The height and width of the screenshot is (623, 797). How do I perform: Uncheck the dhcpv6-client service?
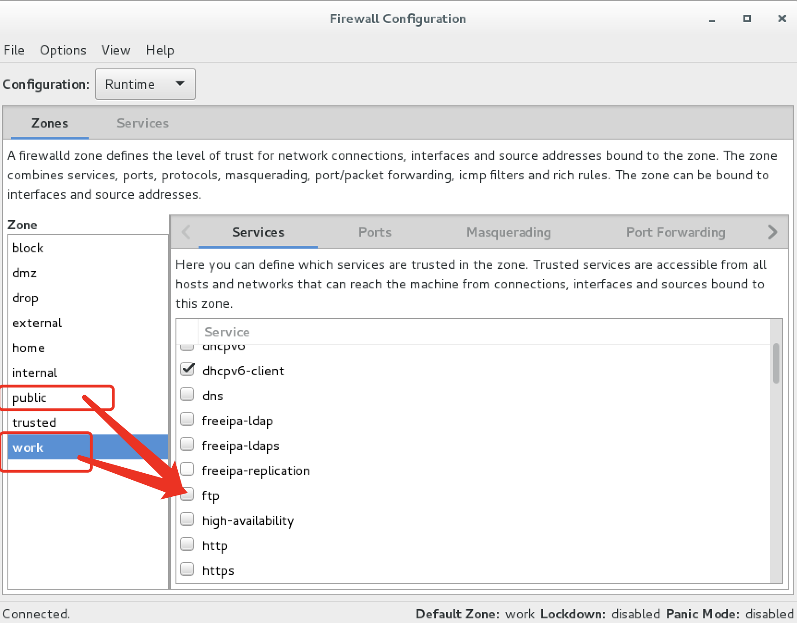coord(187,370)
